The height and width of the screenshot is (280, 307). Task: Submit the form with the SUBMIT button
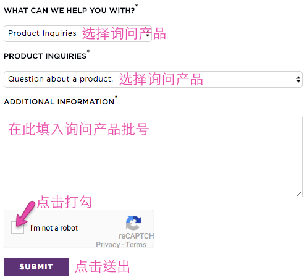tap(36, 267)
